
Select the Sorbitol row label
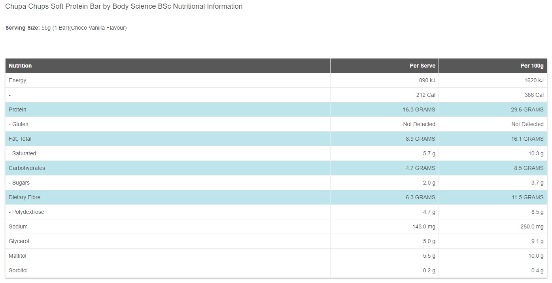tap(18, 270)
